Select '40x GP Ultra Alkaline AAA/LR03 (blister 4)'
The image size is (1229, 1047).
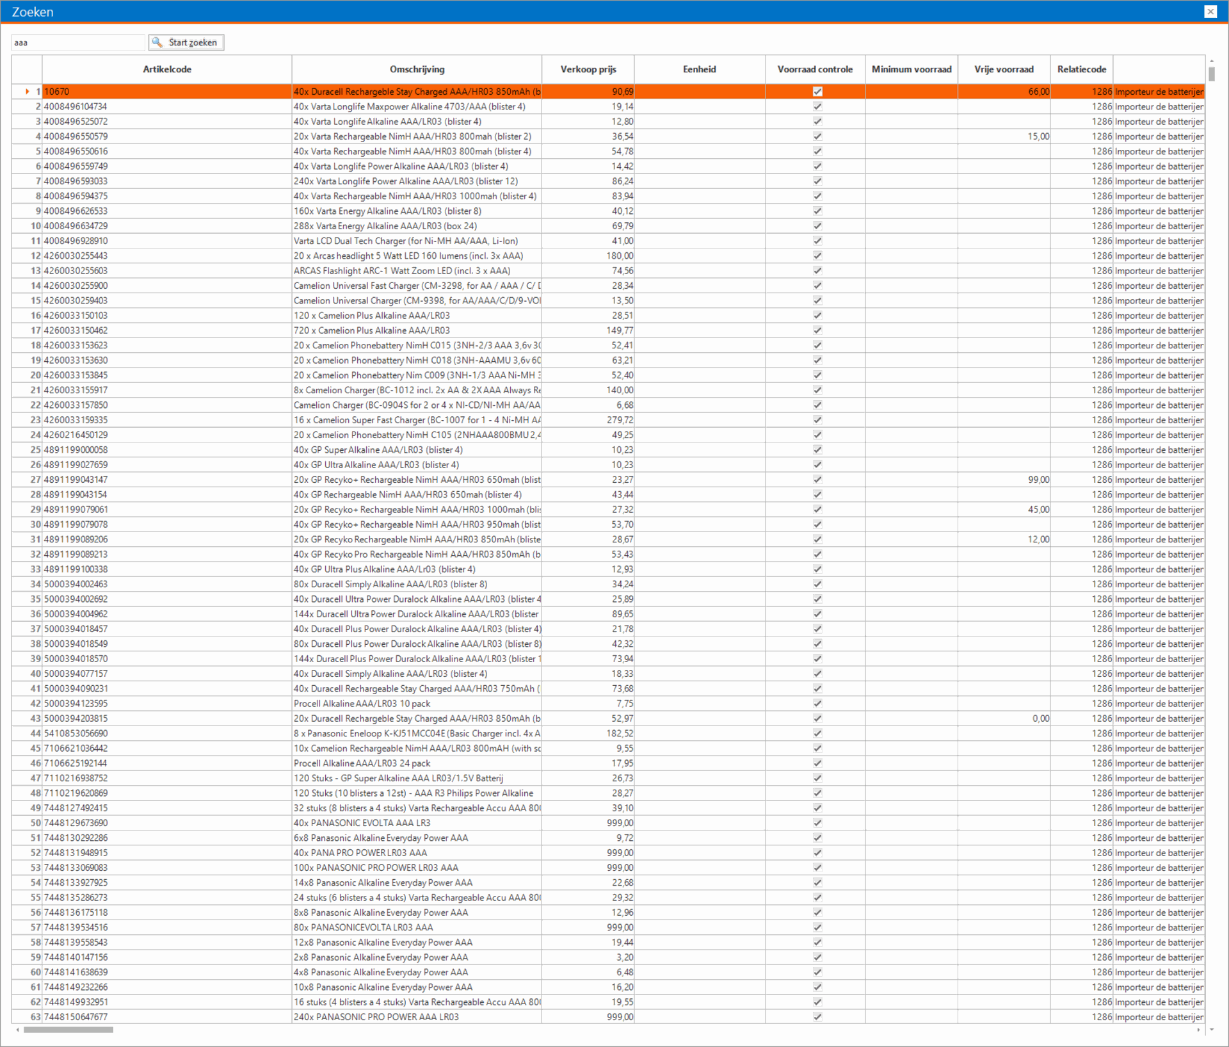376,465
